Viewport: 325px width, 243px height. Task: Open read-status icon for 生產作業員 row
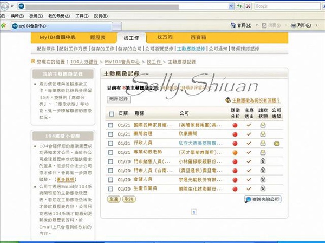pos(263,188)
